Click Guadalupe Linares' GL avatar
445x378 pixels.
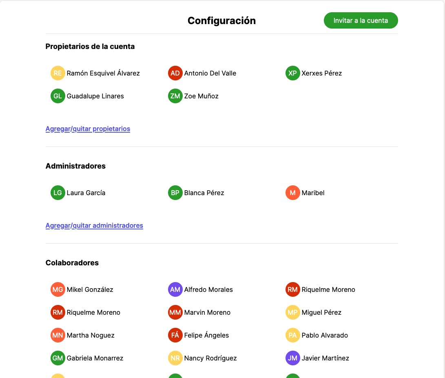(x=58, y=96)
